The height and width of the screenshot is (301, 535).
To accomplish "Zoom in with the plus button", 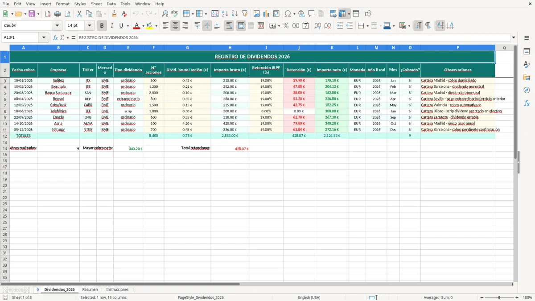I will coord(517,297).
